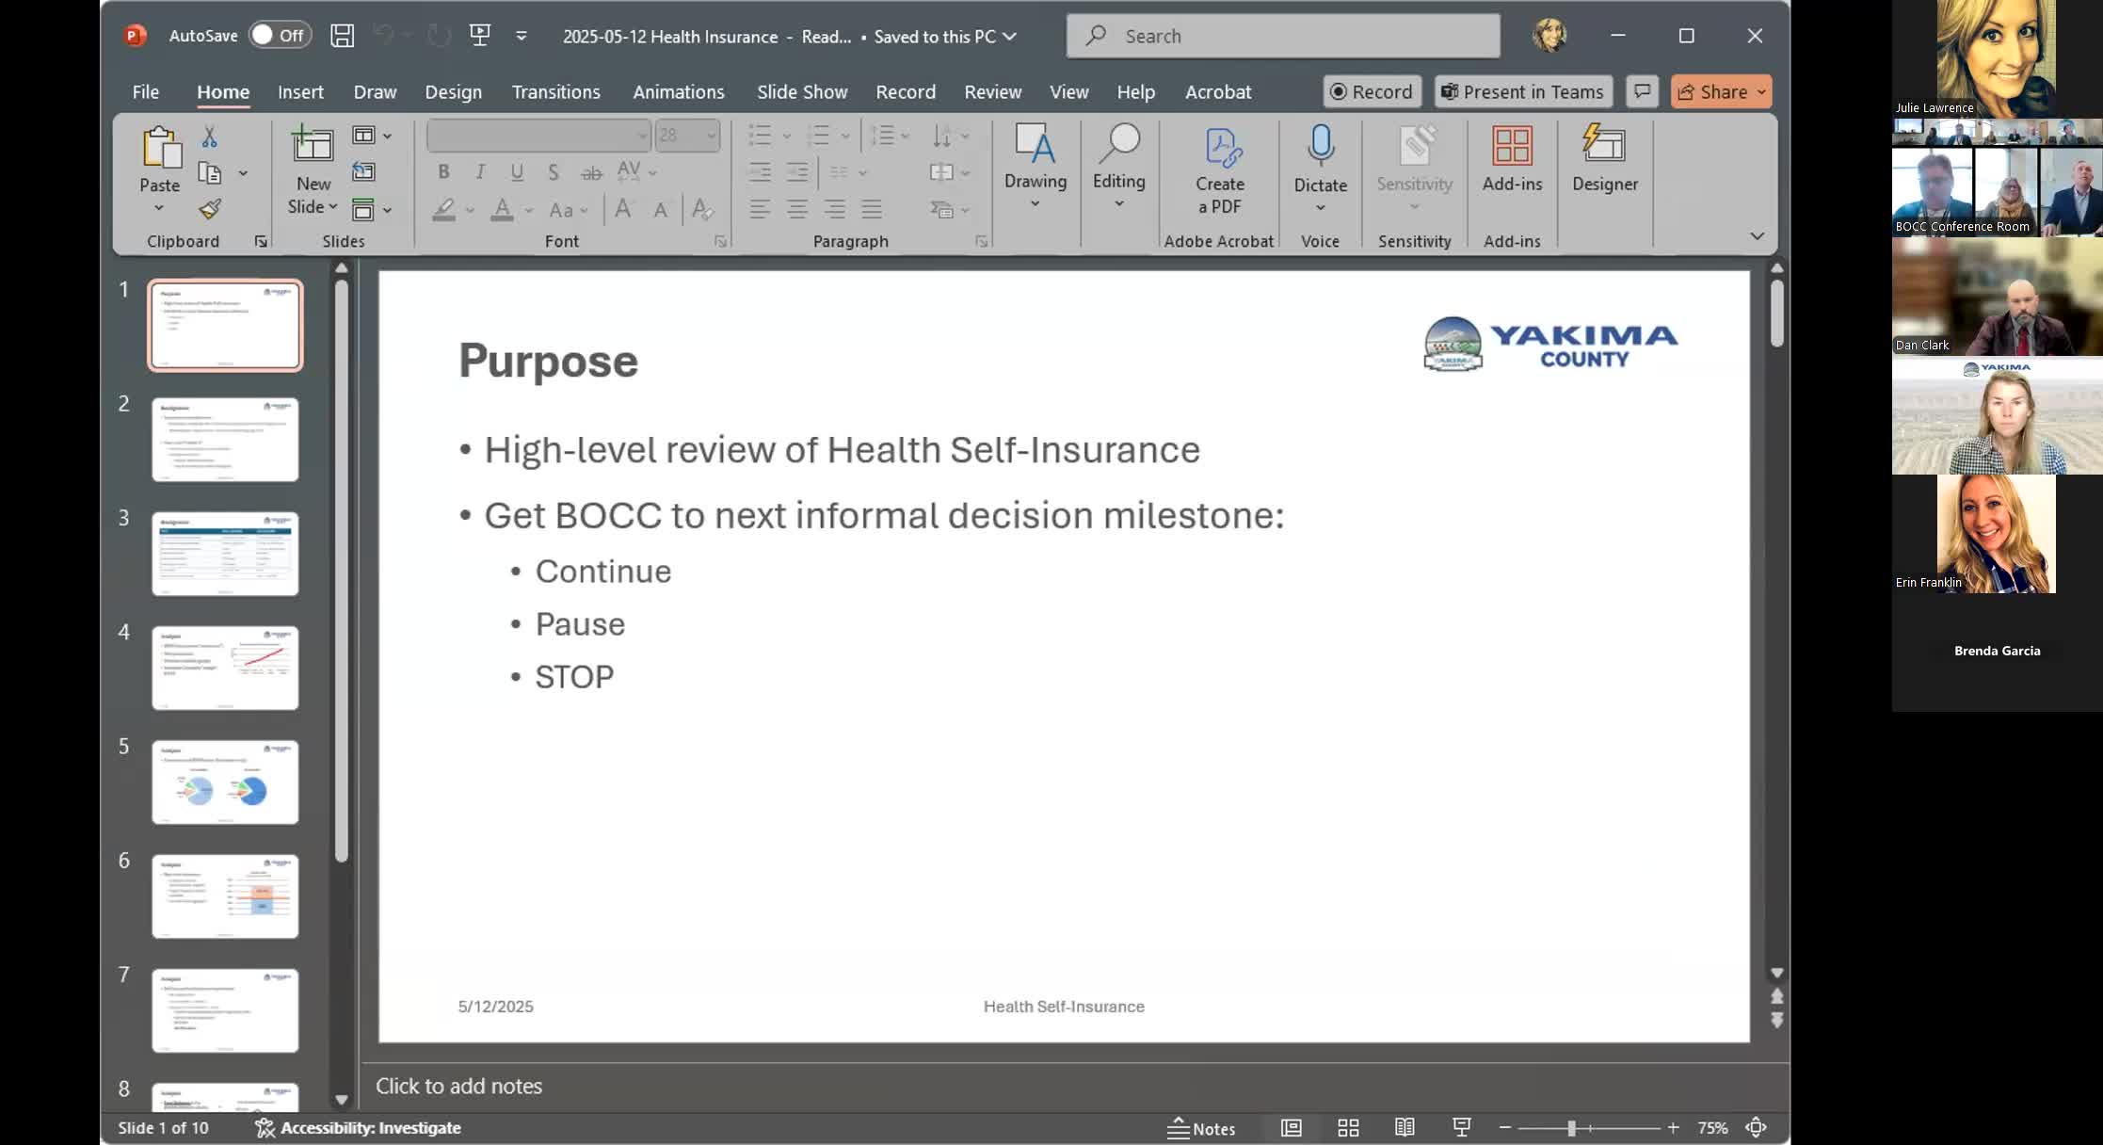Screen dimensions: 2103x1145
Task: Open the font size dropdown
Action: click(x=711, y=136)
